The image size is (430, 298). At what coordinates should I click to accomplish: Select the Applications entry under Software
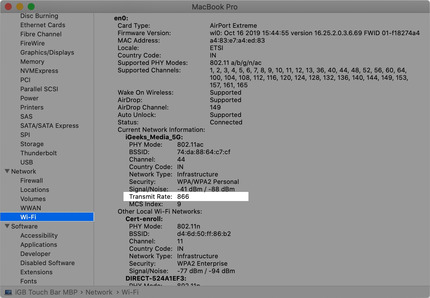click(x=39, y=245)
